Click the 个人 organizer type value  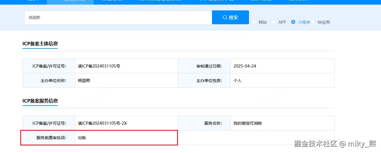coord(237,81)
